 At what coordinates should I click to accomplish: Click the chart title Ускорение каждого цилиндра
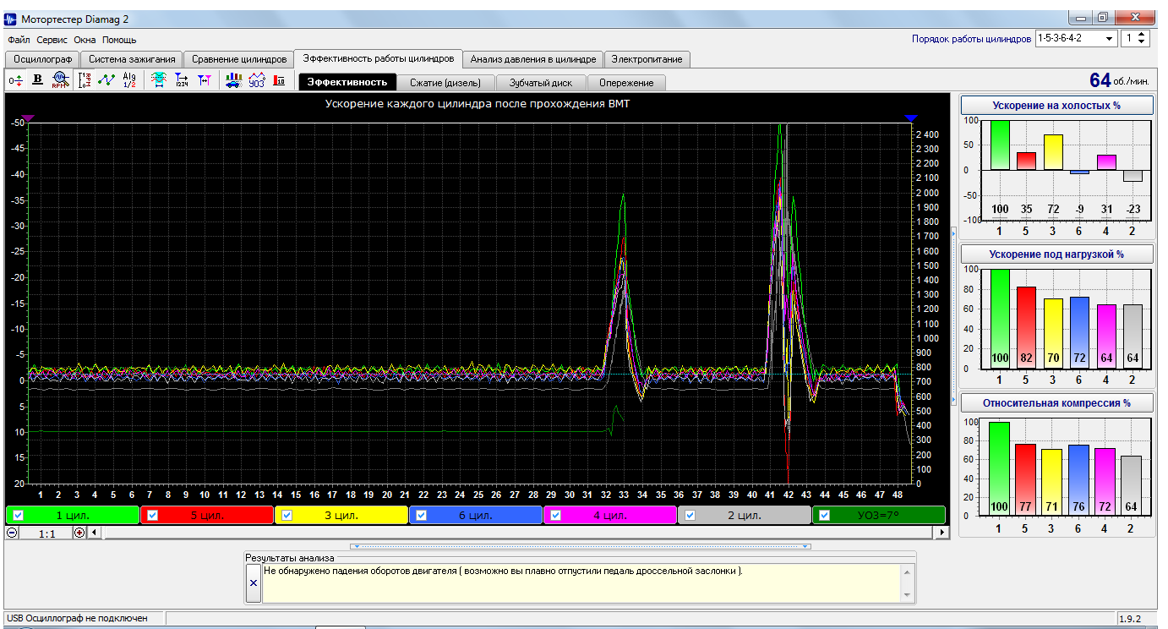[478, 104]
